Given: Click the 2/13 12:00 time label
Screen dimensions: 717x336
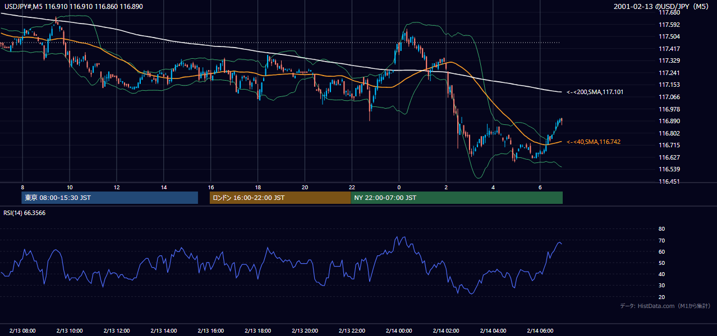Looking at the screenshot, I should (x=117, y=331).
